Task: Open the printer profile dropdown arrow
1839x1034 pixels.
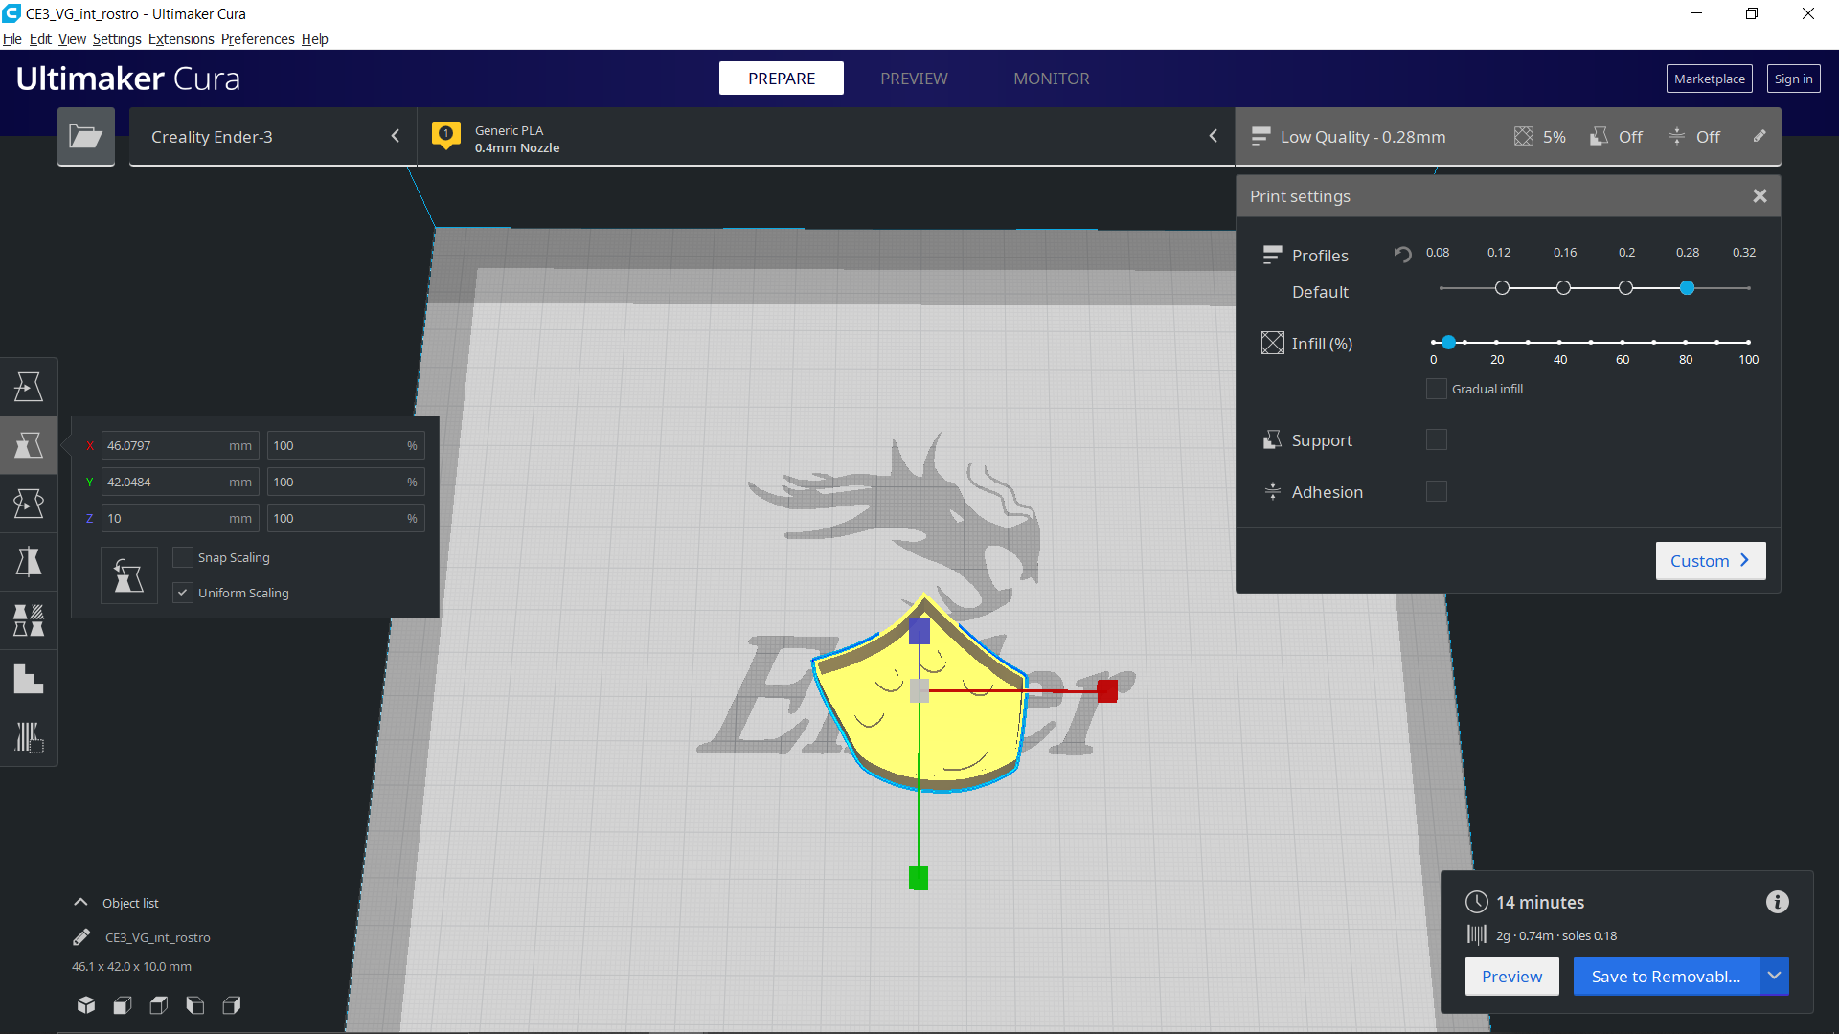Action: coord(396,136)
